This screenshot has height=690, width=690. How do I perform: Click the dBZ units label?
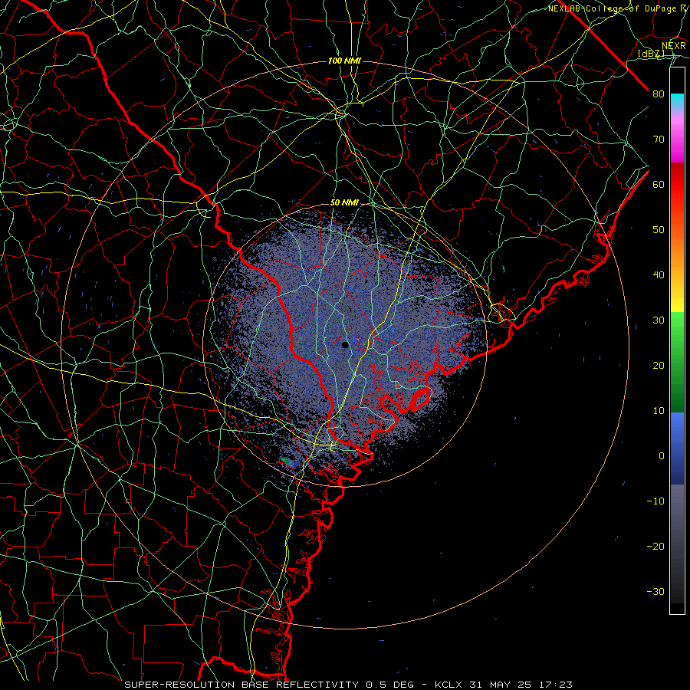(x=651, y=54)
